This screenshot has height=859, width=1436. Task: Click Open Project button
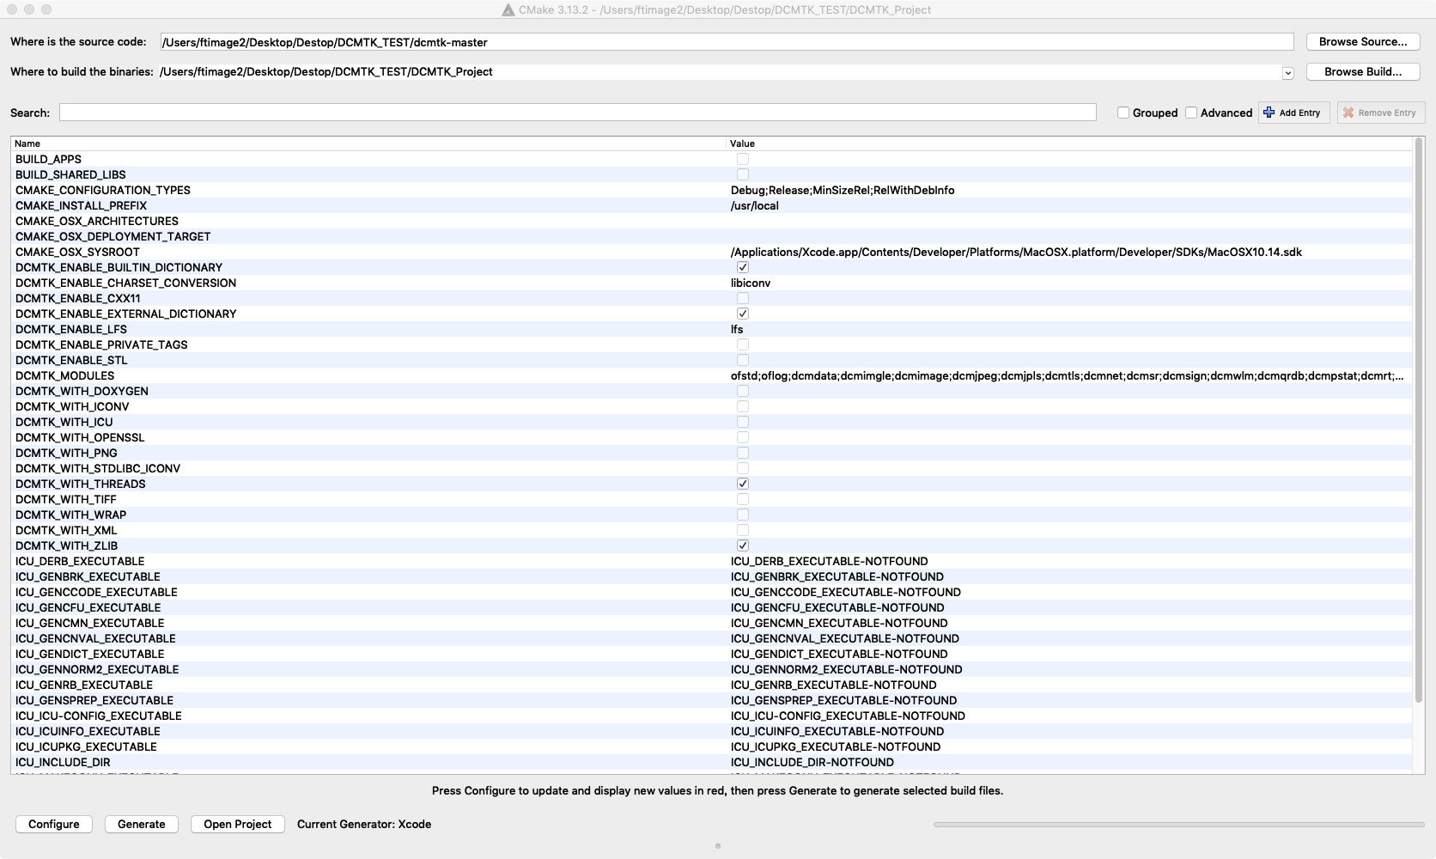(x=238, y=824)
